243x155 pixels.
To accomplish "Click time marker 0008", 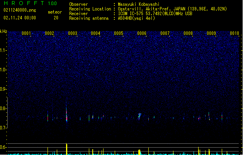I will (x=188, y=33).
